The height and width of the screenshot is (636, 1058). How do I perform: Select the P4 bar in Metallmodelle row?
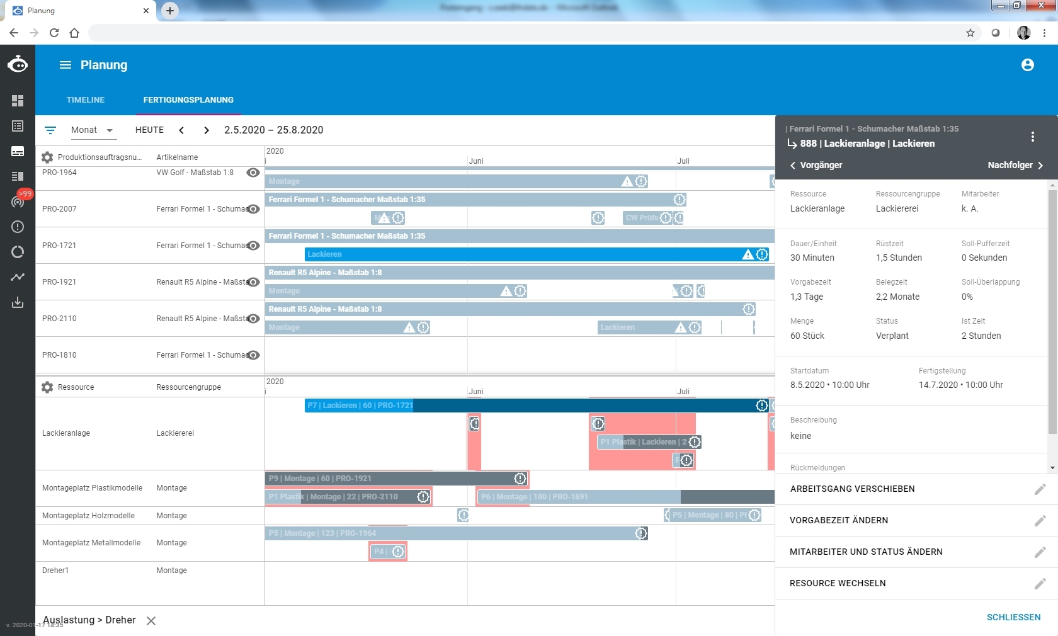click(388, 552)
